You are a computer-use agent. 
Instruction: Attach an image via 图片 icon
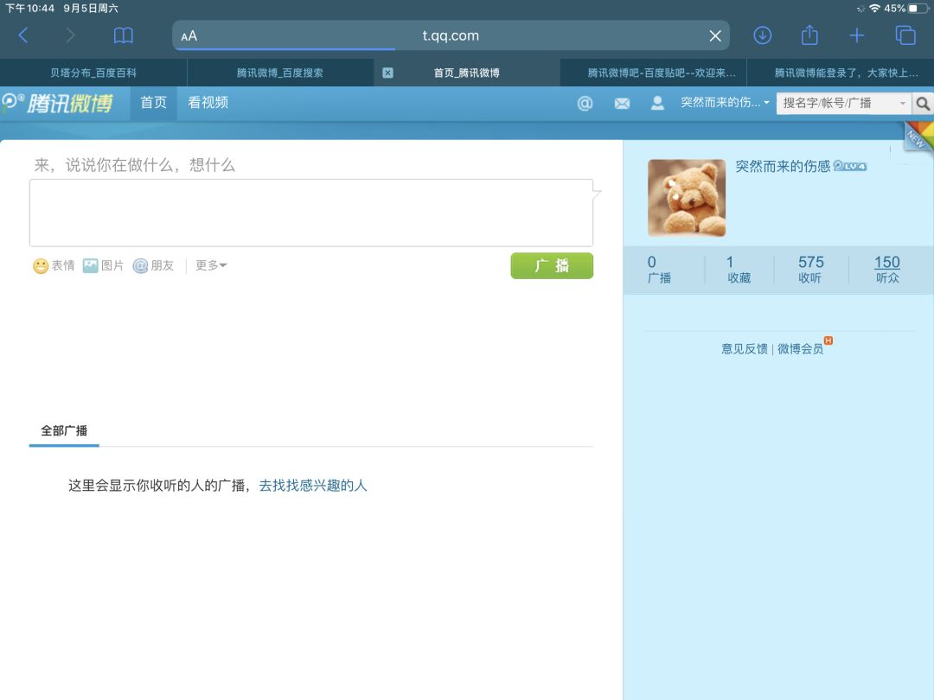(x=103, y=265)
